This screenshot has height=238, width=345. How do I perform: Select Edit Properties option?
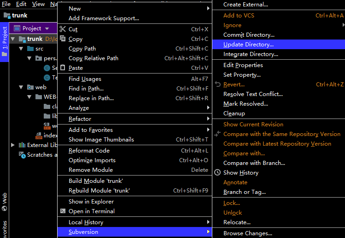tap(279, 65)
